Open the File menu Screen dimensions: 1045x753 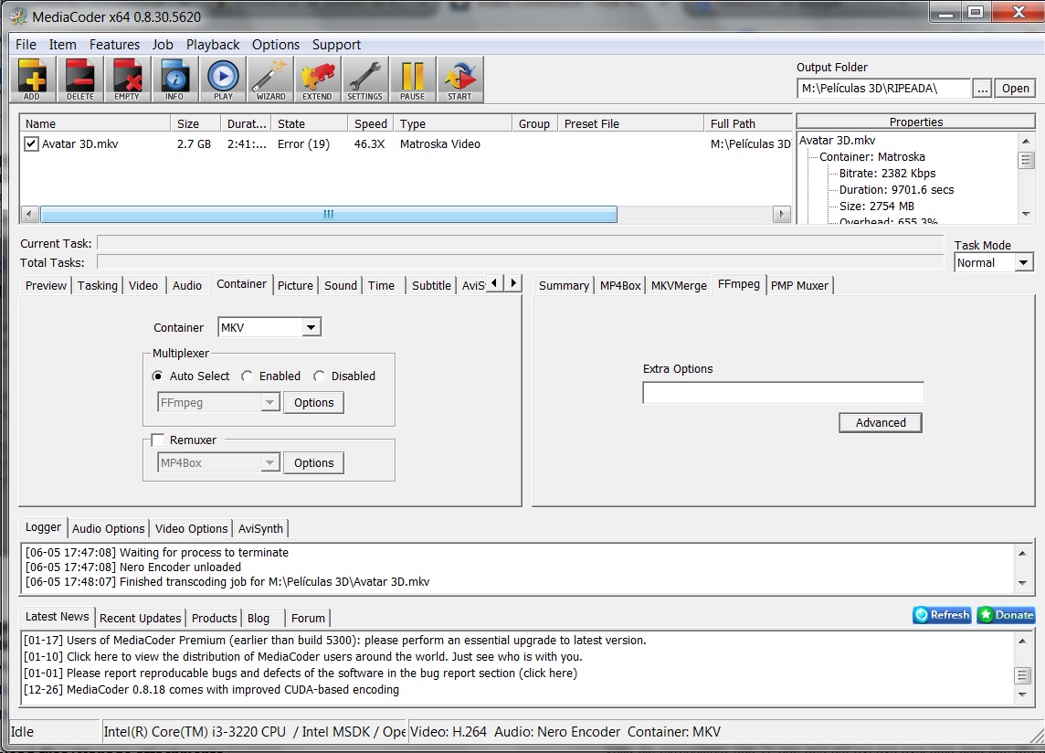[x=26, y=45]
